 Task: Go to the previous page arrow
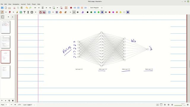39,8
